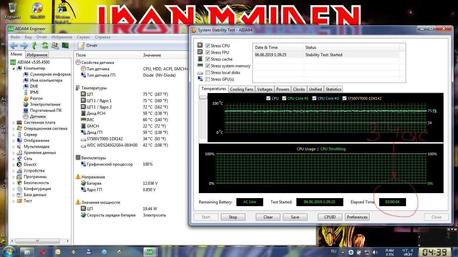Open UltraISO desktop shortcut

click(x=38, y=10)
